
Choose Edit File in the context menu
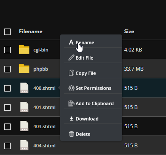pos(91,58)
